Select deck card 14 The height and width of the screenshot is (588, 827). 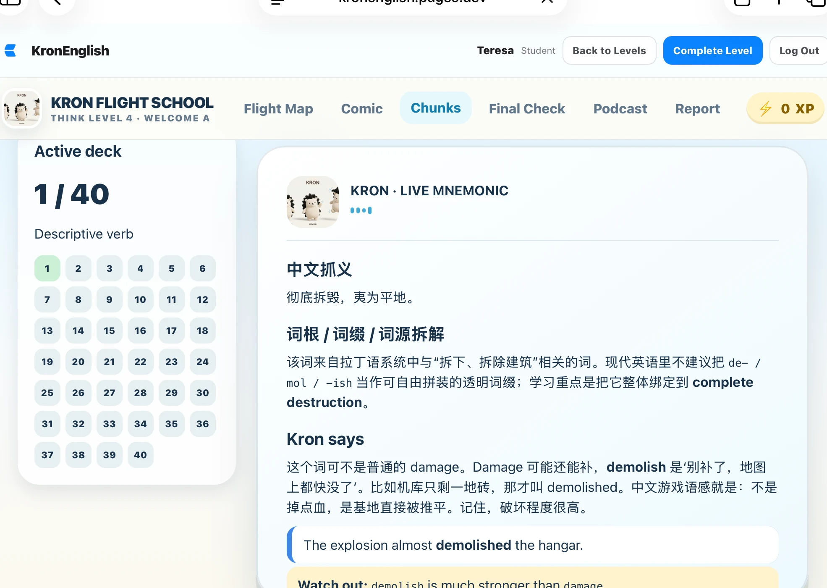pyautogui.click(x=79, y=331)
